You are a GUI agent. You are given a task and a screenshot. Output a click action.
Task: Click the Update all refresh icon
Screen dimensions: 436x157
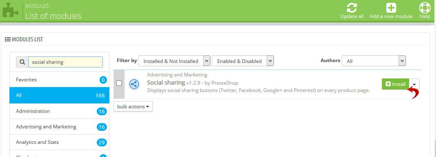(352, 7)
